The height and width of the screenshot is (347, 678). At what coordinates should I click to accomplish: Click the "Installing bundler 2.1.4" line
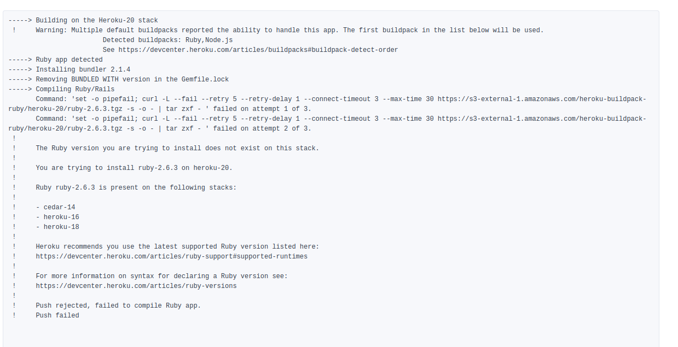83,69
